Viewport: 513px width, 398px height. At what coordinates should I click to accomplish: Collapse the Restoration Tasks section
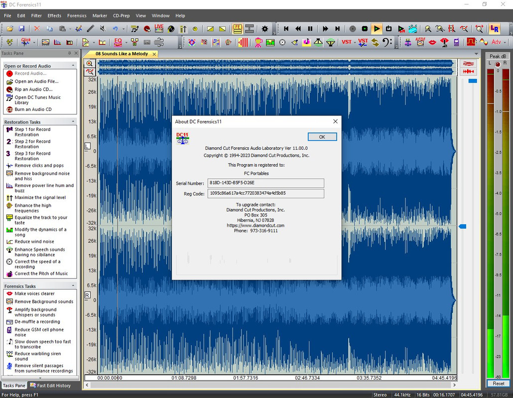pyautogui.click(x=73, y=121)
